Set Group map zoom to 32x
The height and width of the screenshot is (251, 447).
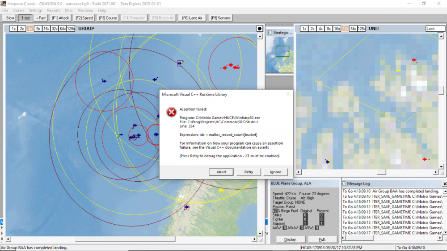tap(55, 29)
